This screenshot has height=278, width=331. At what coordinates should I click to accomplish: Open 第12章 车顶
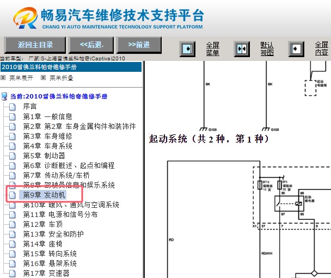[x=43, y=224]
